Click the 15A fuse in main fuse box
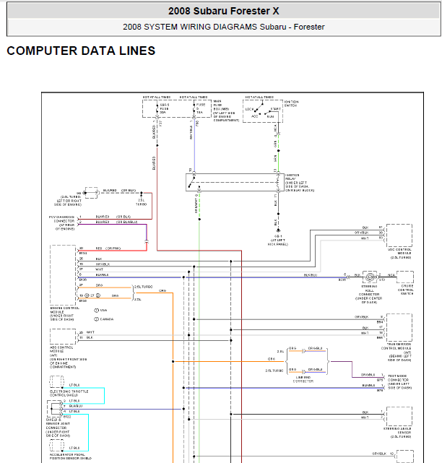 tap(194, 109)
